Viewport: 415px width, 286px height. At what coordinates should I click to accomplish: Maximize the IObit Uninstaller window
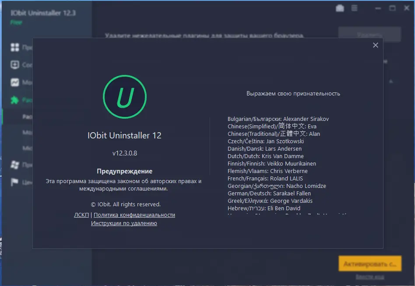[392, 8]
